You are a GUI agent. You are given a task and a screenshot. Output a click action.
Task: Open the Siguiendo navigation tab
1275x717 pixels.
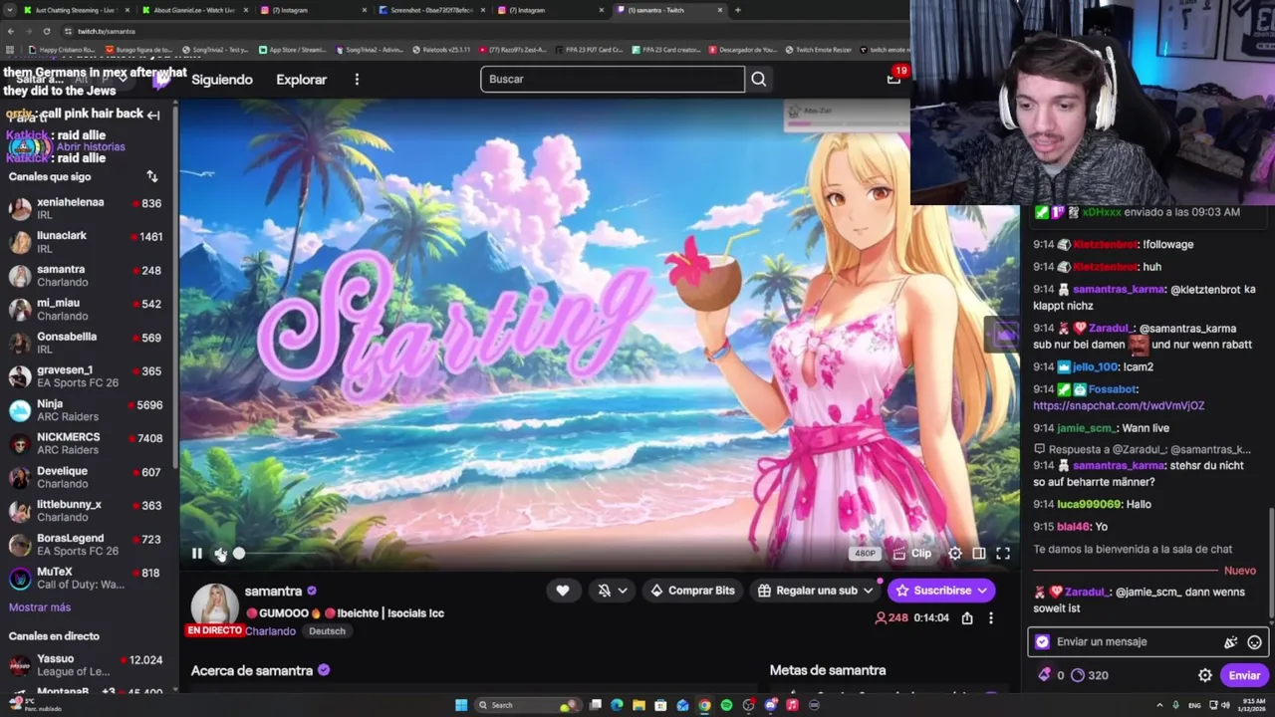(222, 80)
